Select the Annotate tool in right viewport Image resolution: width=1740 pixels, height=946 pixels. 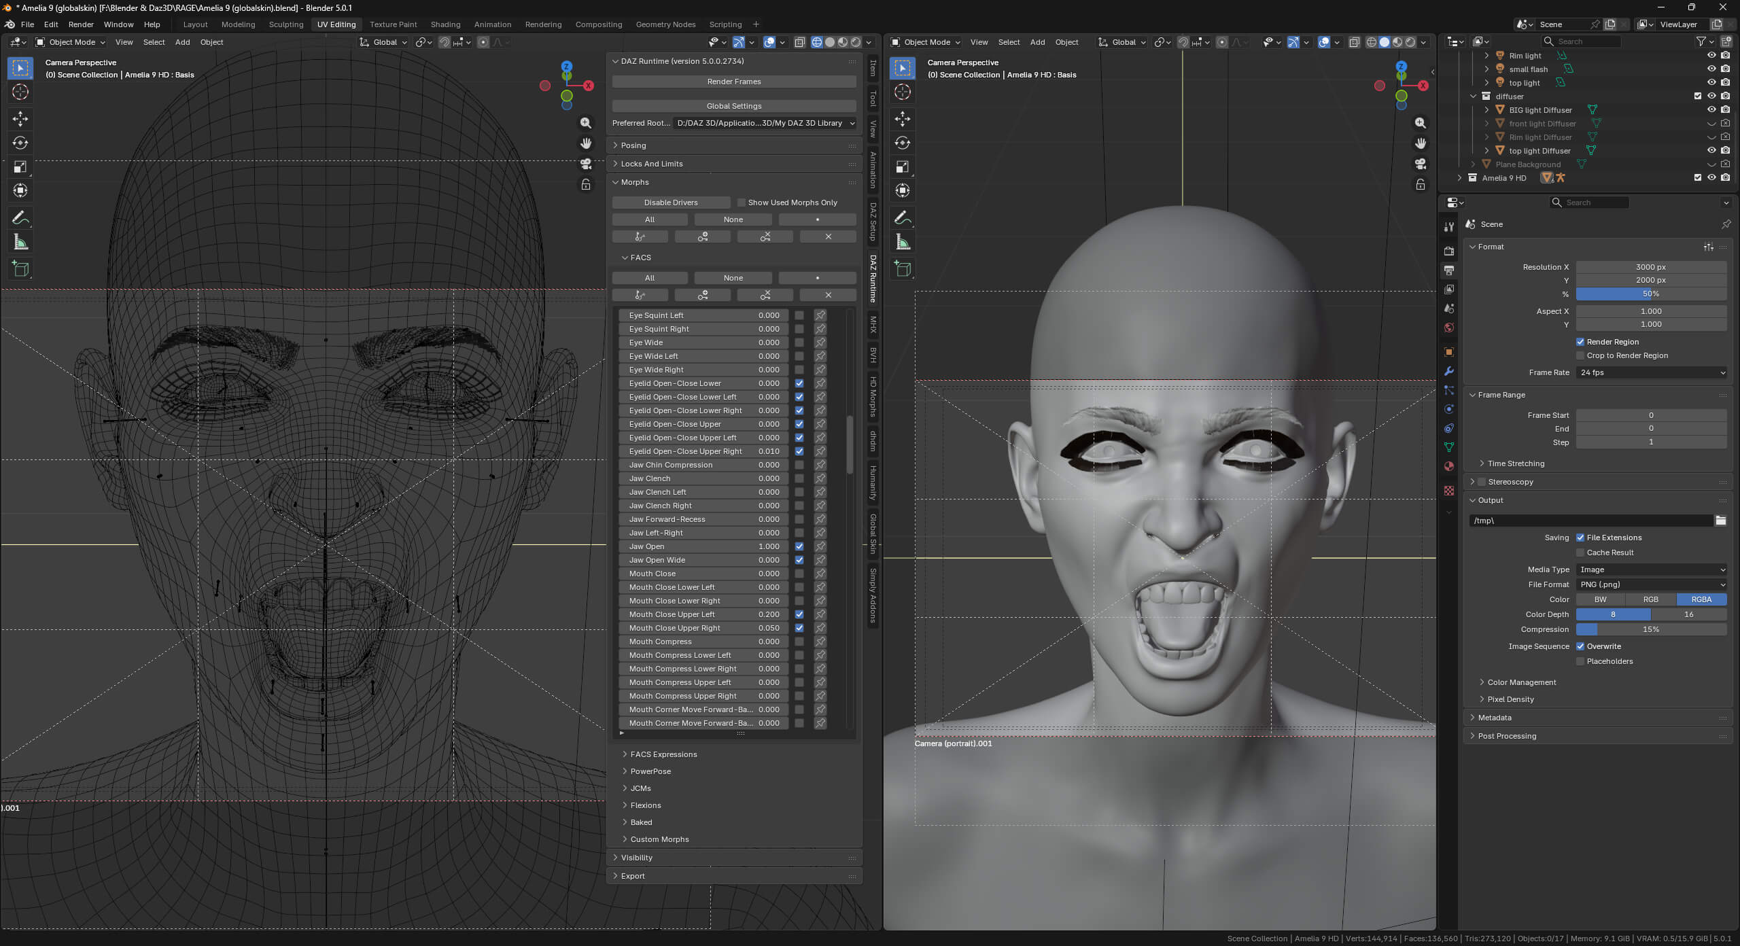tap(903, 218)
